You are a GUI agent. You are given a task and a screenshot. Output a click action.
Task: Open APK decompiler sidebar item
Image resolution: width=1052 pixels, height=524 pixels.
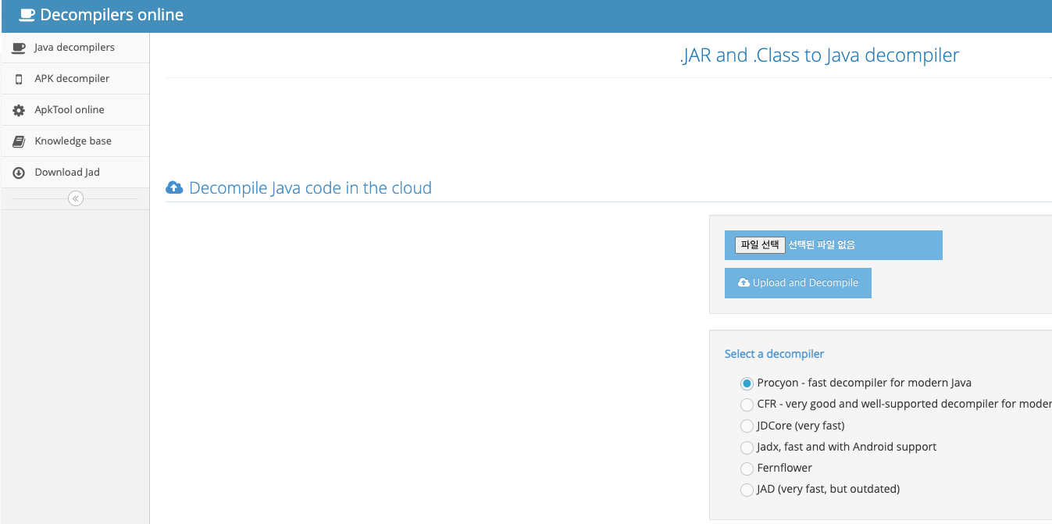[75, 79]
